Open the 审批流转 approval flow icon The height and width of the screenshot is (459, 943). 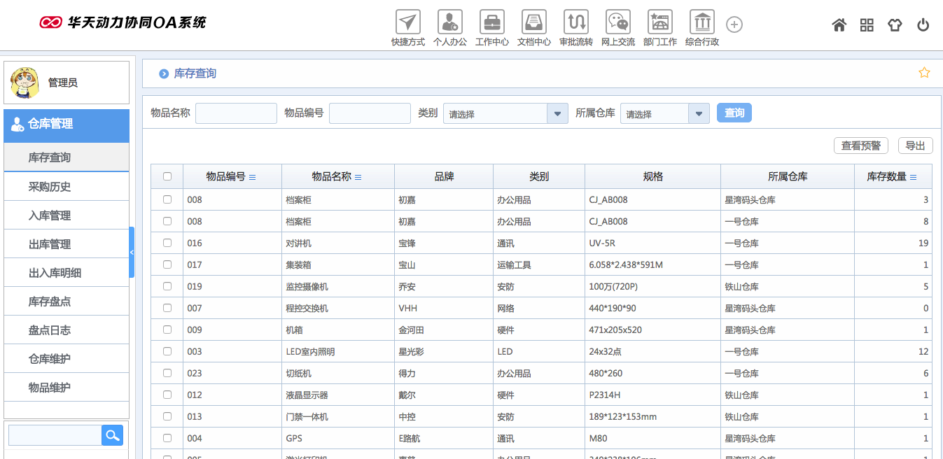click(575, 22)
